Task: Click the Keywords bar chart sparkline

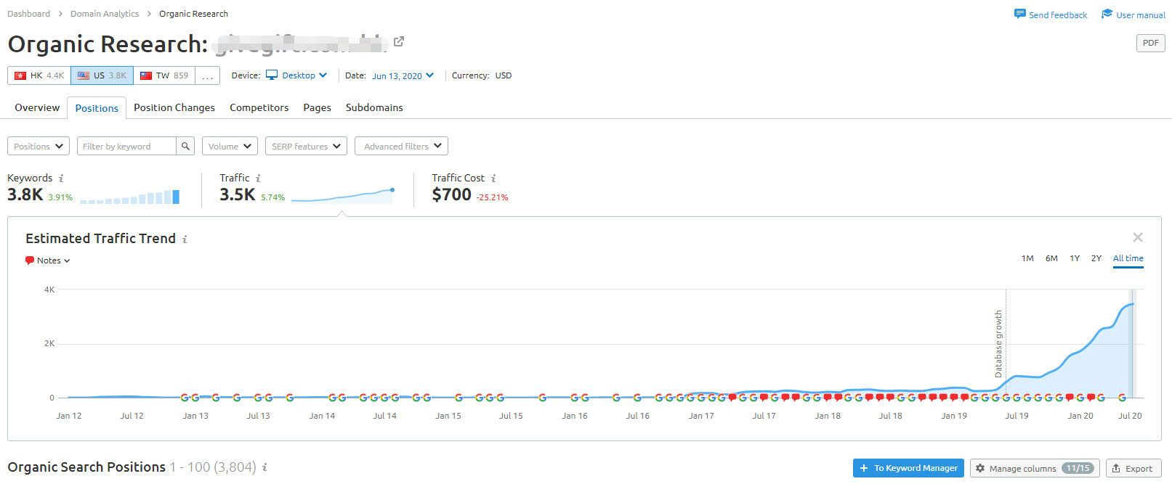Action: (129, 197)
